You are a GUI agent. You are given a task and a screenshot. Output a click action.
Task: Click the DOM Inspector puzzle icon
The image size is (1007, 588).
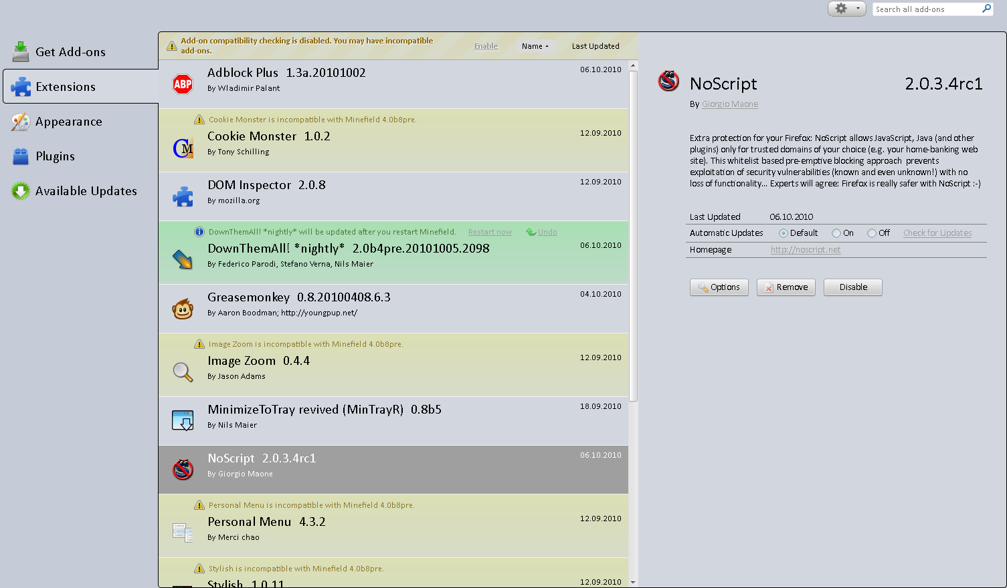click(183, 196)
